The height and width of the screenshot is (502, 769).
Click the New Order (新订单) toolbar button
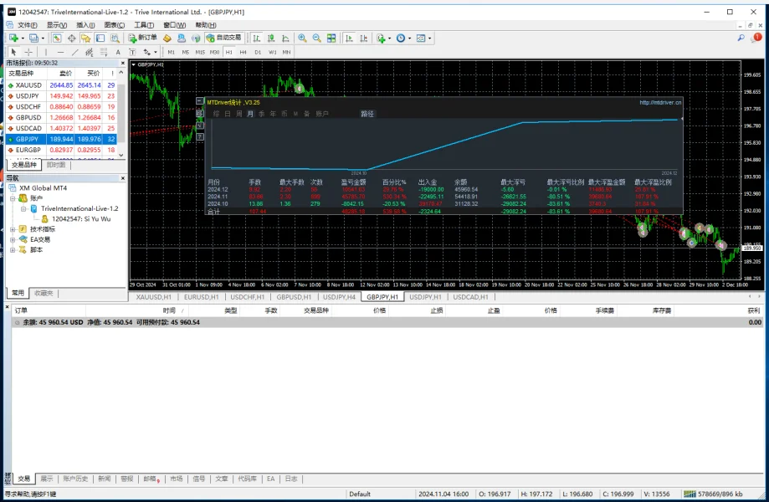[x=143, y=38]
